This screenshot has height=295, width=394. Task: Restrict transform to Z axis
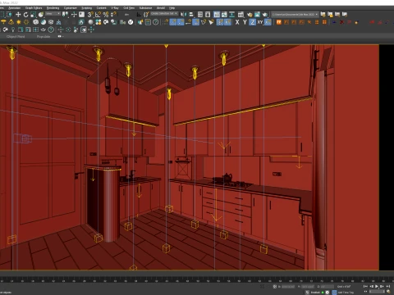click(x=253, y=22)
